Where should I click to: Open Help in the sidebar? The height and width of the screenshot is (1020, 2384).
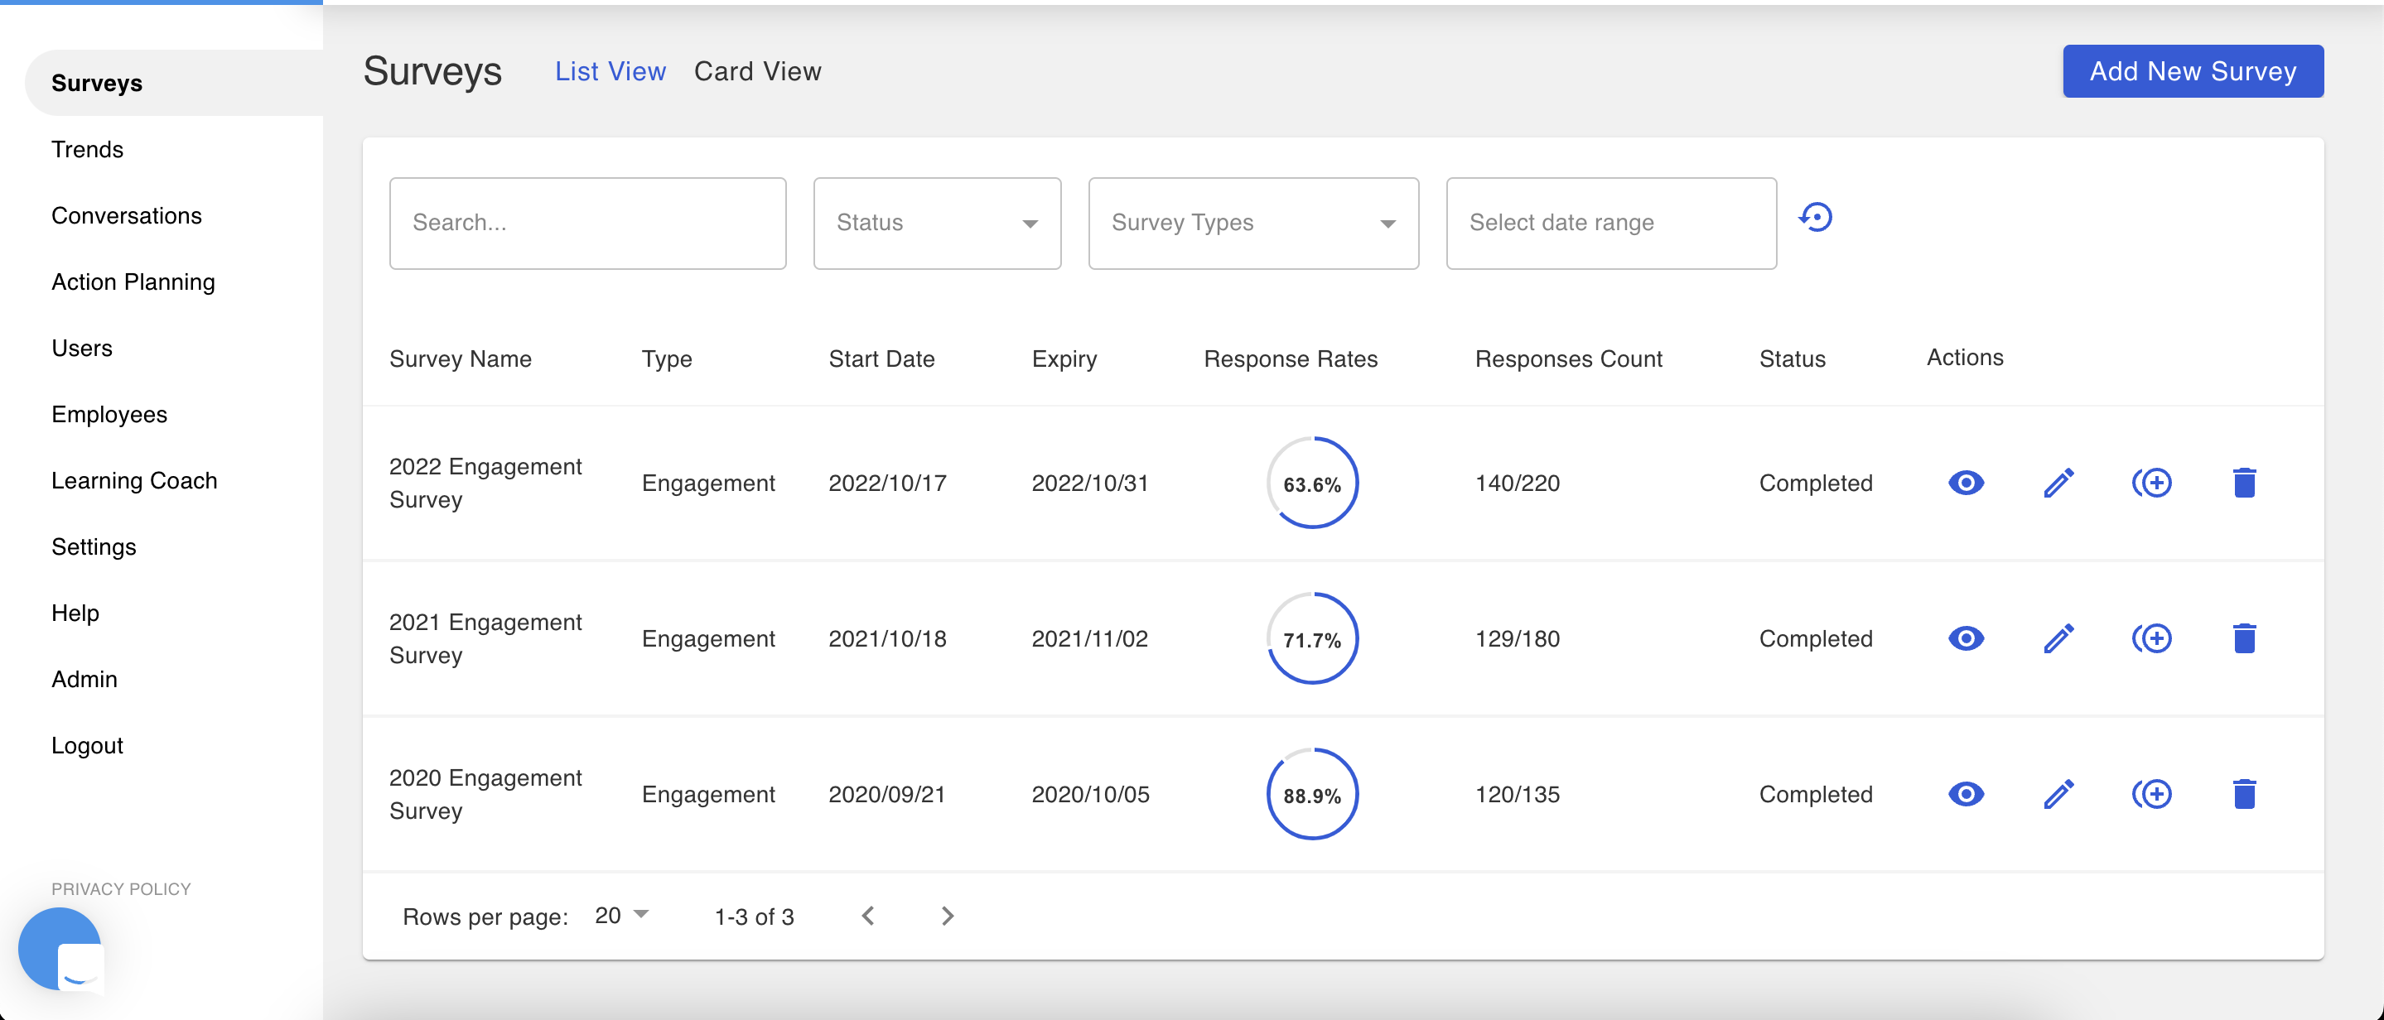pyautogui.click(x=75, y=613)
